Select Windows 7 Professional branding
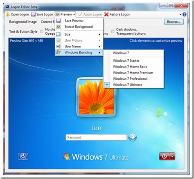194x179 pixels. point(134,79)
